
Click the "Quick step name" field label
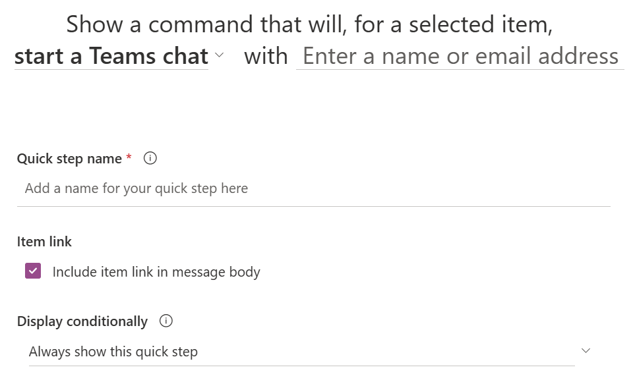69,159
